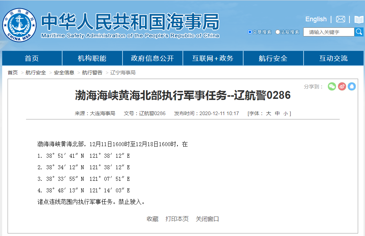Open the 政府信息公开 navigation menu
The width and height of the screenshot is (365, 236).
[x=153, y=58]
